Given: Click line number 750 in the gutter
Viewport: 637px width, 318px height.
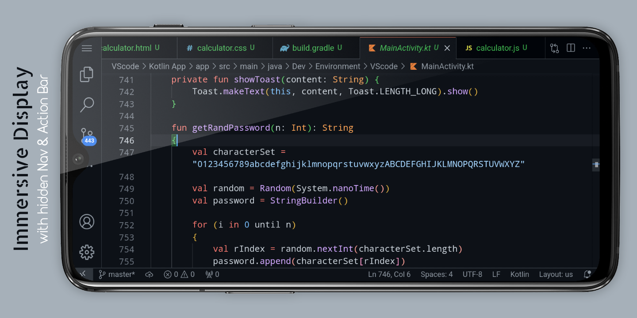Looking at the screenshot, I should [x=127, y=201].
